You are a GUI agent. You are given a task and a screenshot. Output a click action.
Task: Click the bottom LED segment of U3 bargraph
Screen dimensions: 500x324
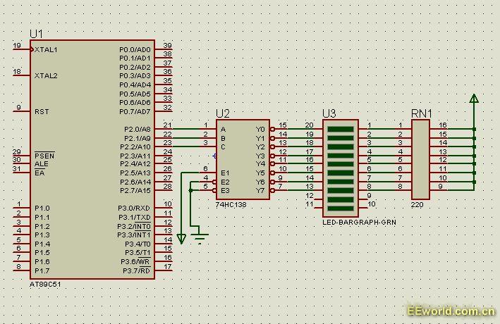point(341,208)
